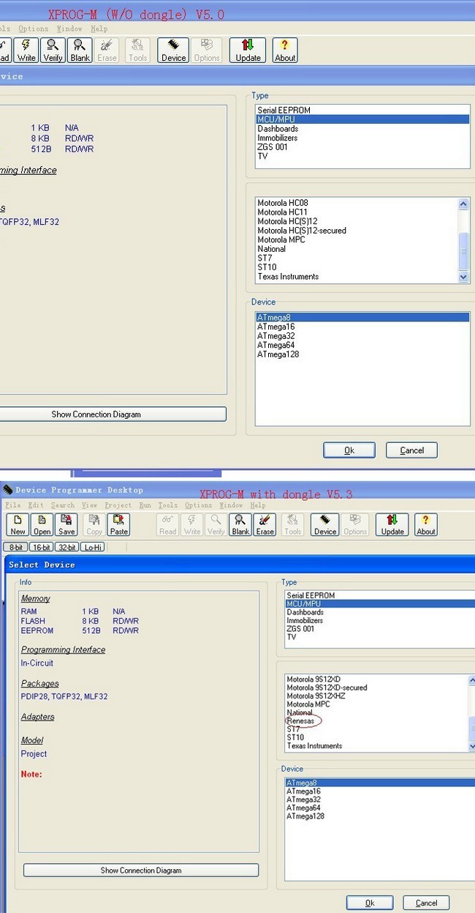
Task: Click Update icon in V5.0 window toolbar
Action: [248, 51]
